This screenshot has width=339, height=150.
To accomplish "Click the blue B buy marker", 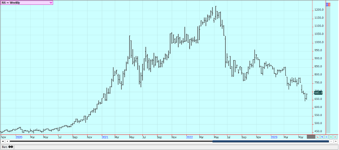I will pos(327,4).
